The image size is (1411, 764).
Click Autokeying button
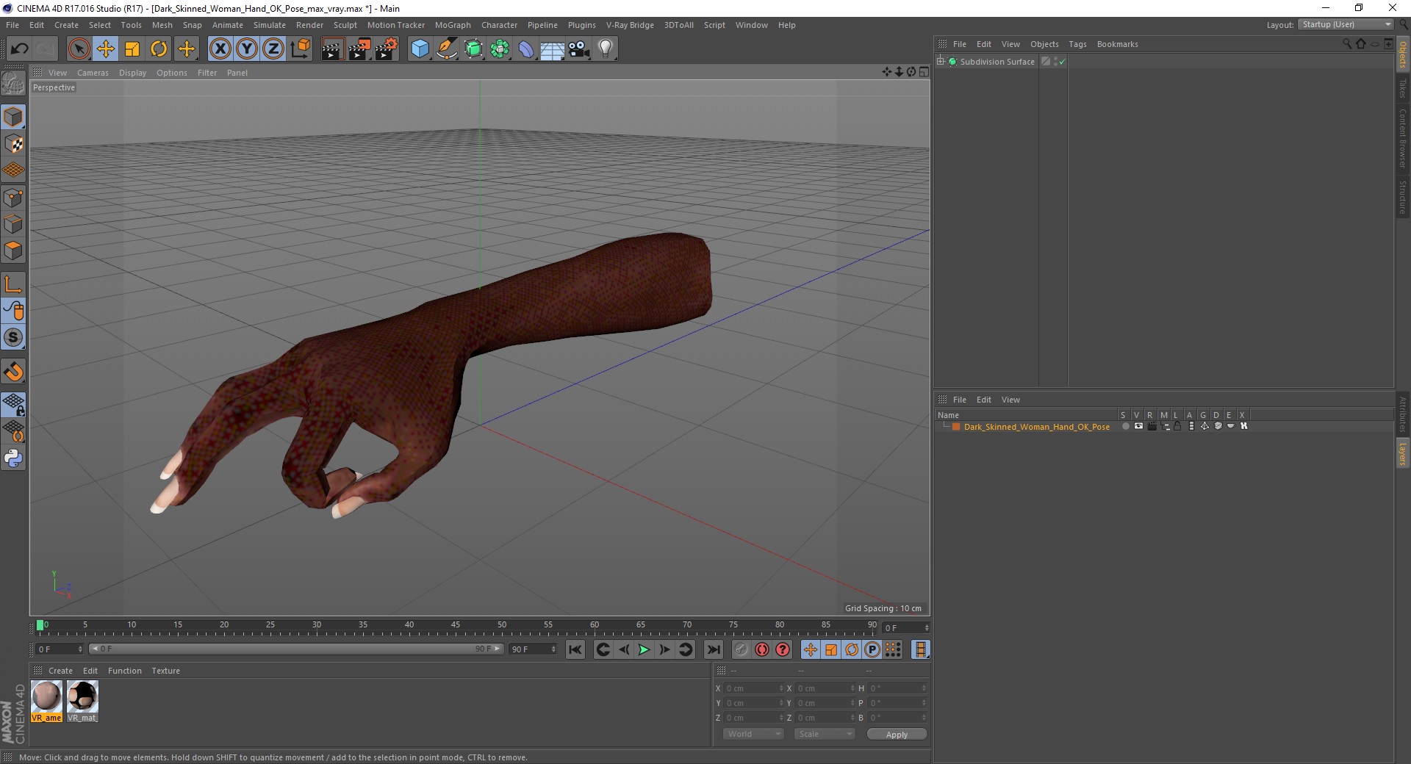tap(761, 649)
